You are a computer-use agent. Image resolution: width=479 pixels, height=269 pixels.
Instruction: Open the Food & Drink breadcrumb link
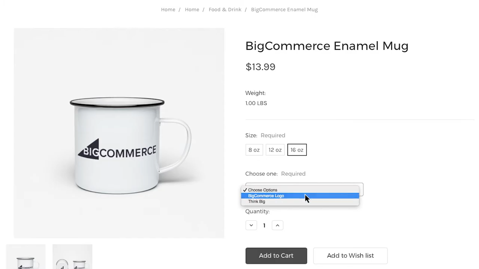225,9
